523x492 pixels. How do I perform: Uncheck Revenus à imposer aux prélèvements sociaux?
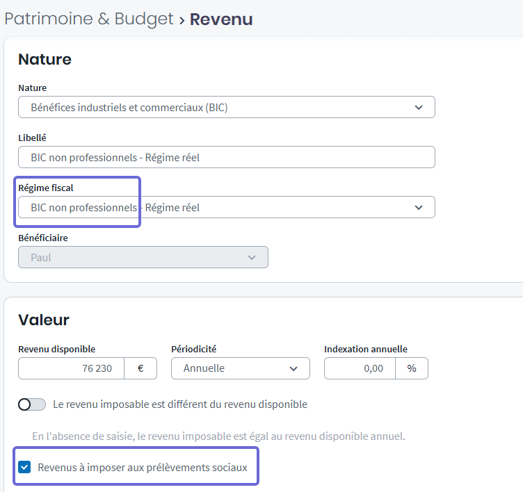[24, 467]
